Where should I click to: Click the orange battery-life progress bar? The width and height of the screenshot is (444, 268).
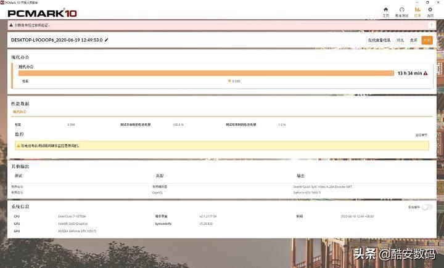click(206, 73)
